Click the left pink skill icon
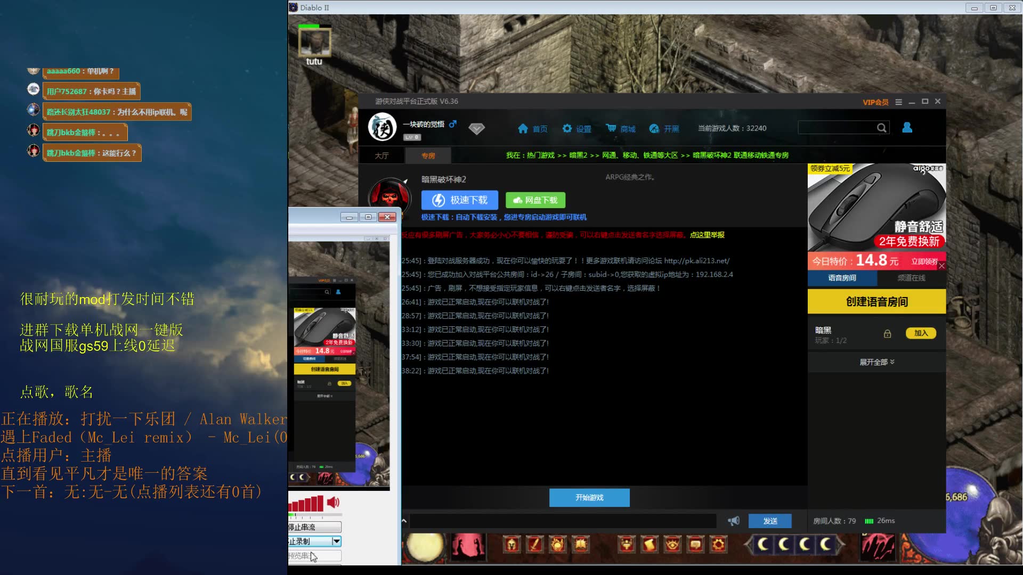Viewport: 1023px width, 575px height. coord(467,547)
